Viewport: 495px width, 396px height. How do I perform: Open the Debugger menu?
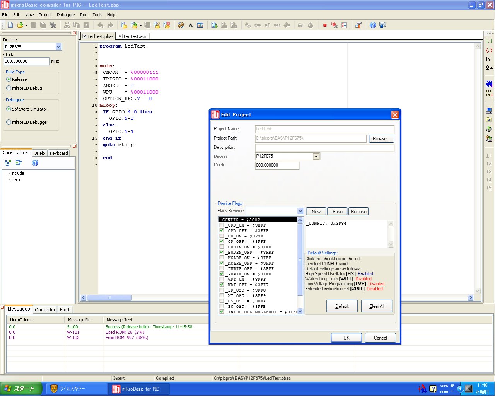tap(66, 15)
